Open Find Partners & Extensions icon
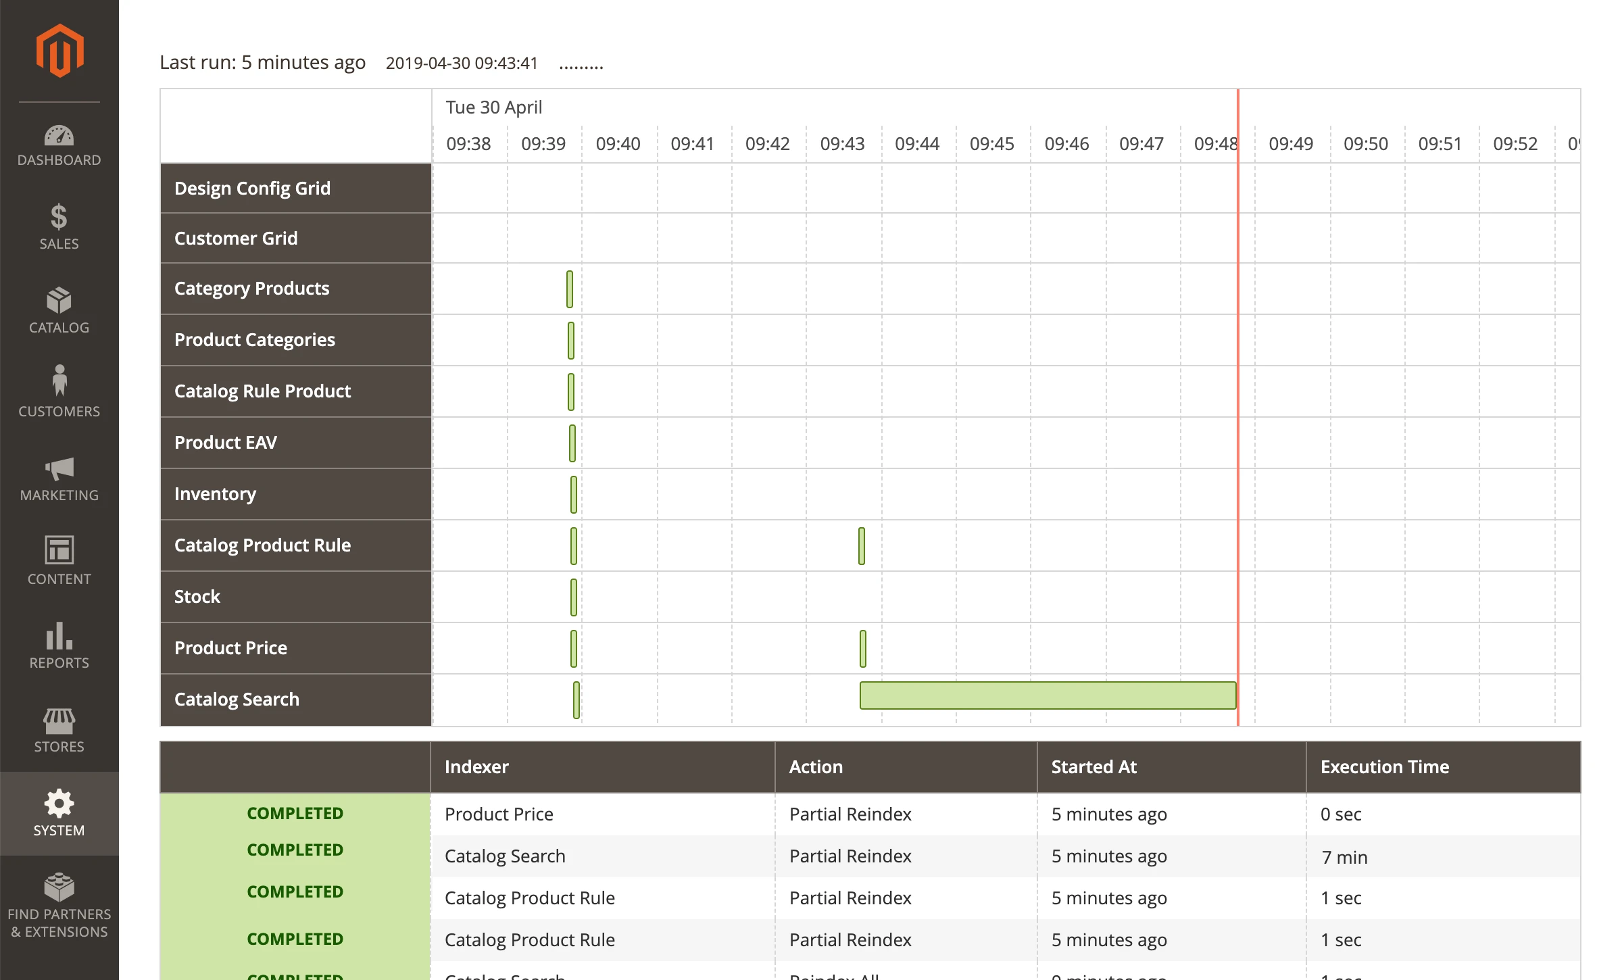The height and width of the screenshot is (980, 1622). point(59,887)
